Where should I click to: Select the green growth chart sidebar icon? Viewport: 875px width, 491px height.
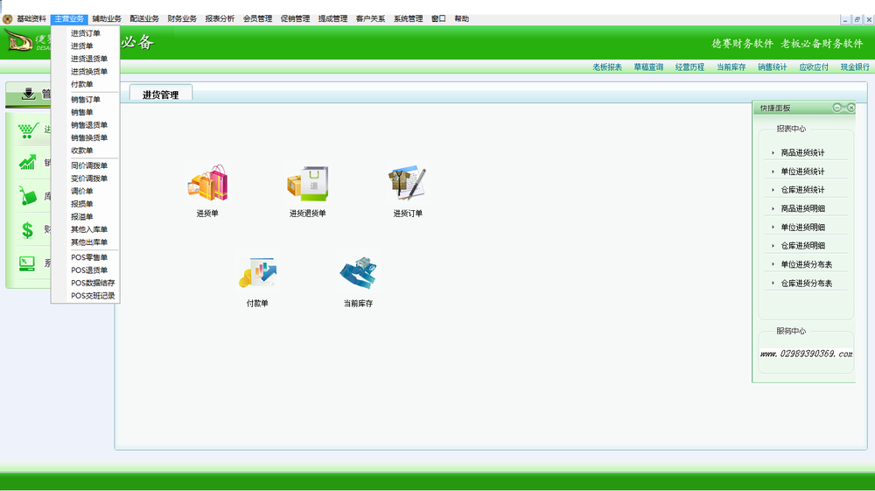click(x=27, y=163)
